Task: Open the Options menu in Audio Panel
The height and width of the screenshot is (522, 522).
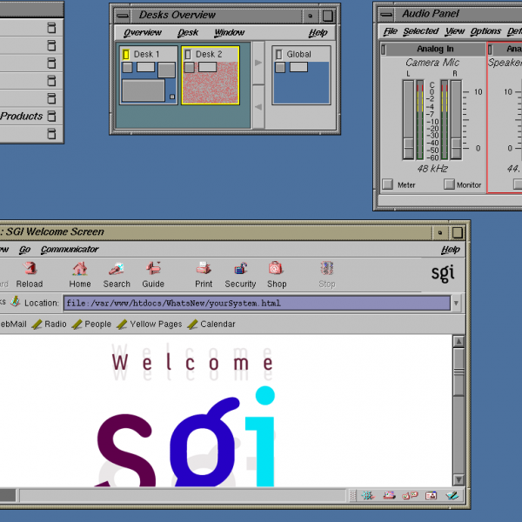Action: tap(485, 31)
